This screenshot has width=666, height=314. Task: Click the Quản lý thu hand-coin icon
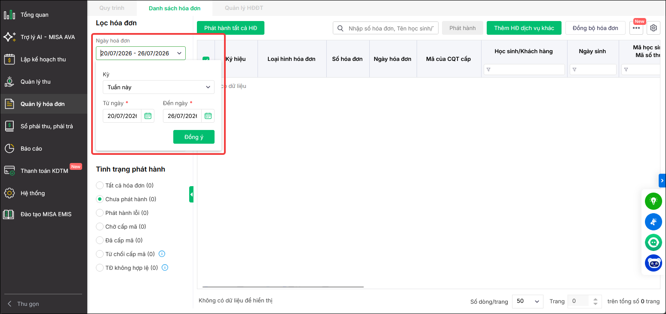pyautogui.click(x=9, y=82)
